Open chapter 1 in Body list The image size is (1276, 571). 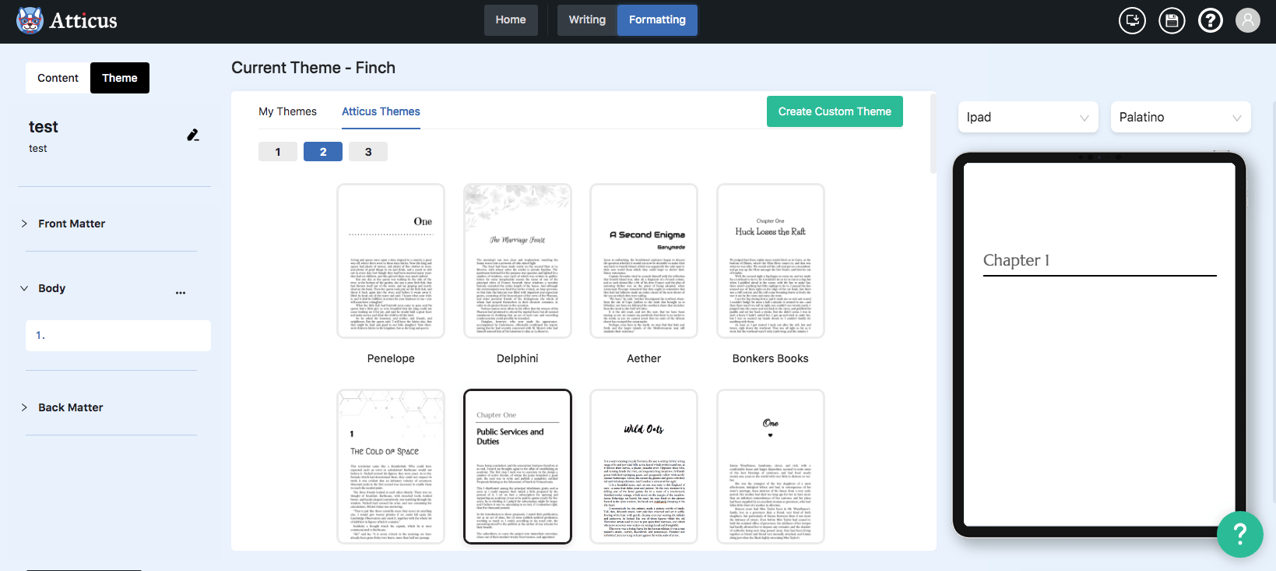click(118, 336)
